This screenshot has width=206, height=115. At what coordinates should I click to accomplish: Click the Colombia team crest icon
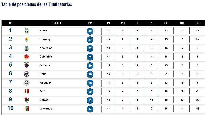pyautogui.click(x=27, y=57)
